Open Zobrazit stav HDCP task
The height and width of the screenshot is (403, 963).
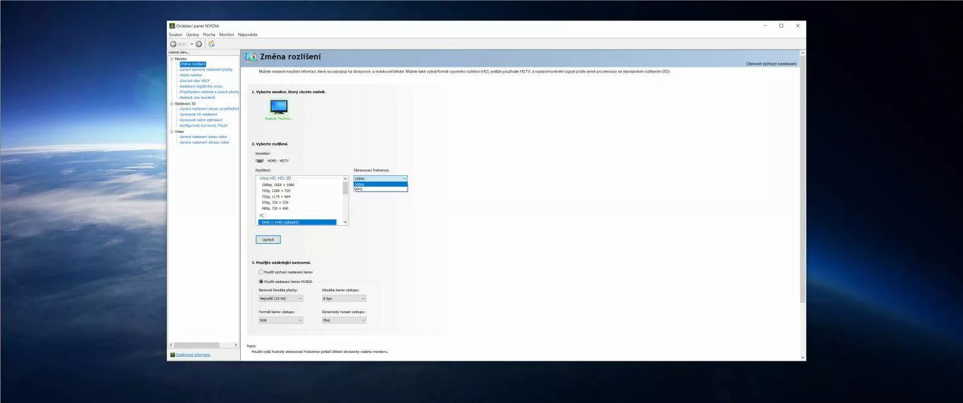pos(195,81)
